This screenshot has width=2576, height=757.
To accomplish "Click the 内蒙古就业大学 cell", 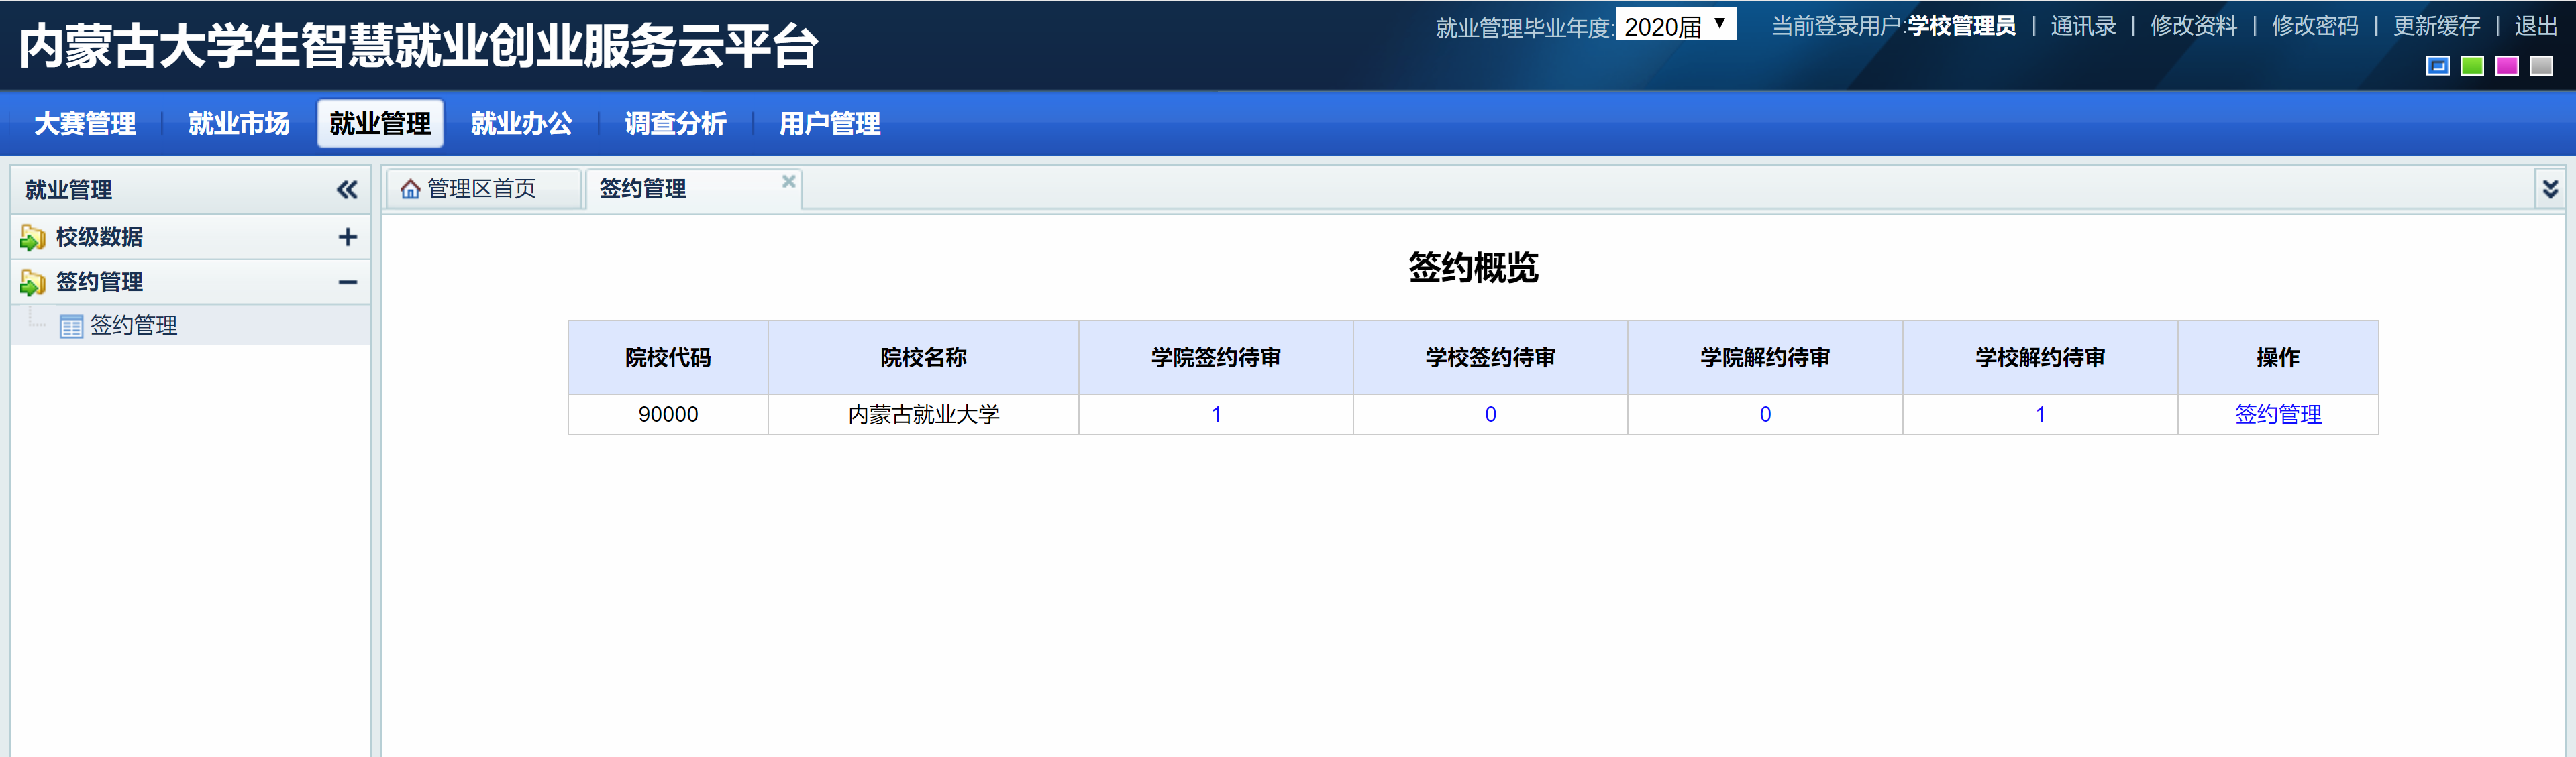I will click(x=923, y=414).
